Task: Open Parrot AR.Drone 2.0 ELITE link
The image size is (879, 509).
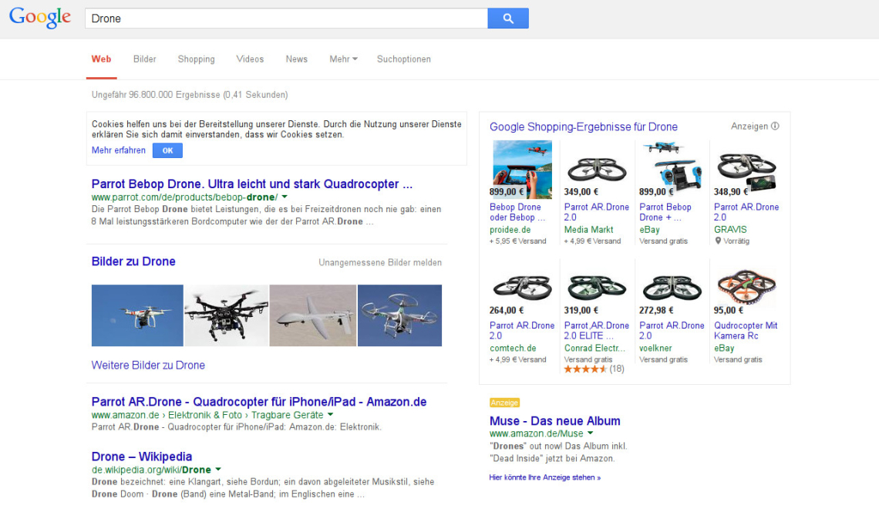Action: [597, 330]
